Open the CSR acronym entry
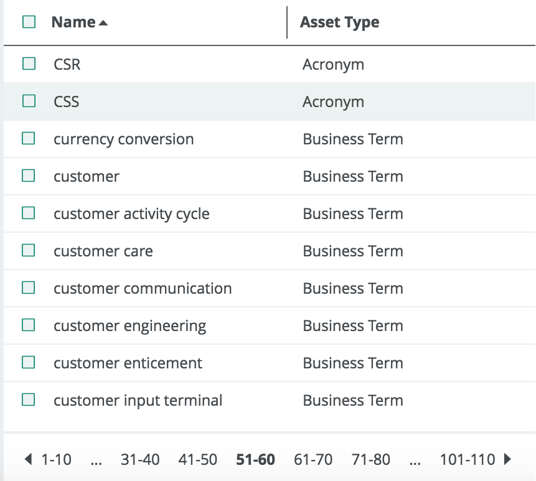 tap(67, 64)
